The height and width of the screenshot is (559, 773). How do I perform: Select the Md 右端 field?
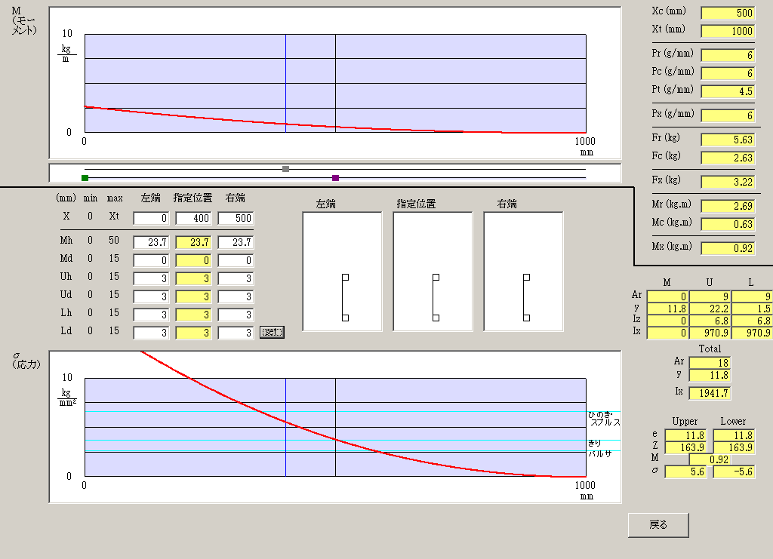(236, 260)
